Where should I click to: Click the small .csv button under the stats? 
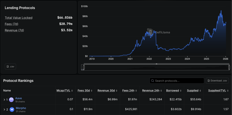point(10,67)
